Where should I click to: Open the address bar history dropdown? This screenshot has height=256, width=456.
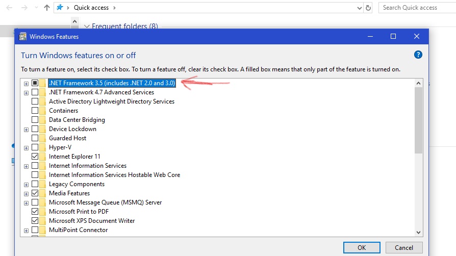point(360,8)
